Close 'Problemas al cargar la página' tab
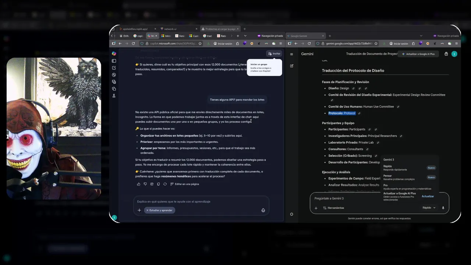Viewport: 471px width, 265px height. [238, 29]
